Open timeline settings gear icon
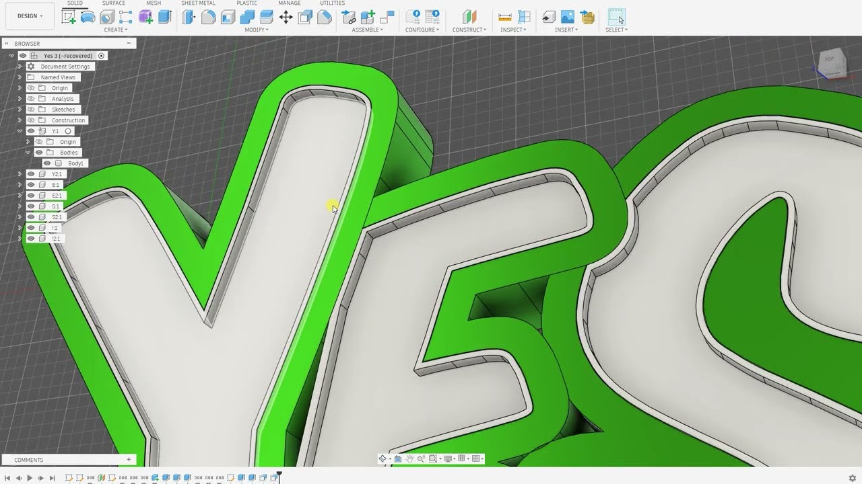This screenshot has width=862, height=484. click(x=853, y=478)
